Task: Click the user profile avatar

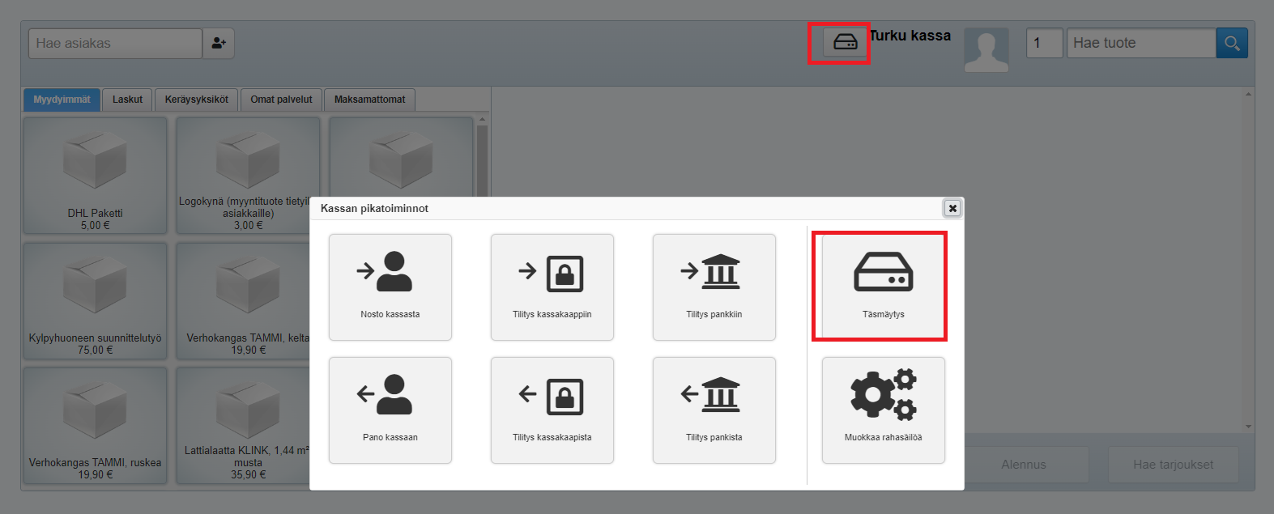Action: tap(986, 49)
